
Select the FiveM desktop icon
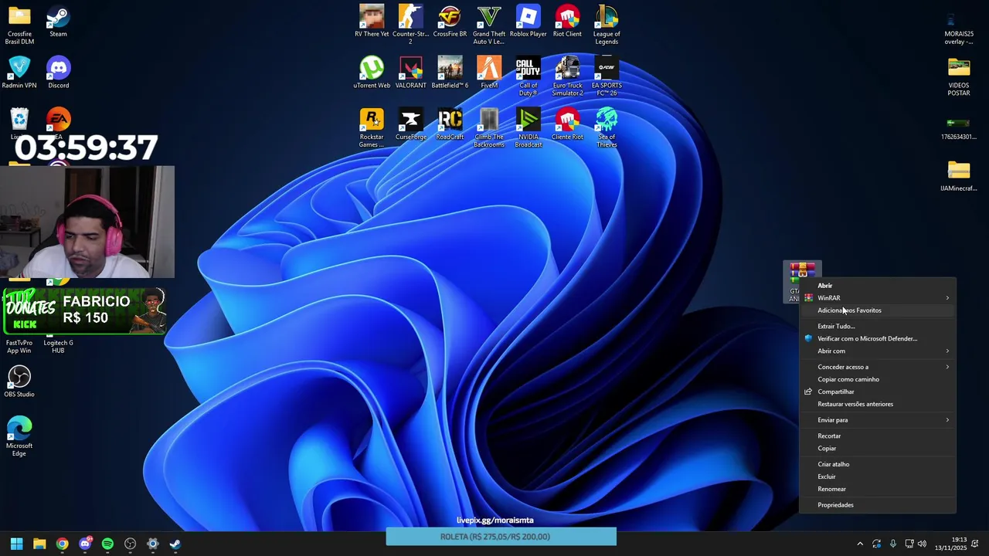(489, 73)
